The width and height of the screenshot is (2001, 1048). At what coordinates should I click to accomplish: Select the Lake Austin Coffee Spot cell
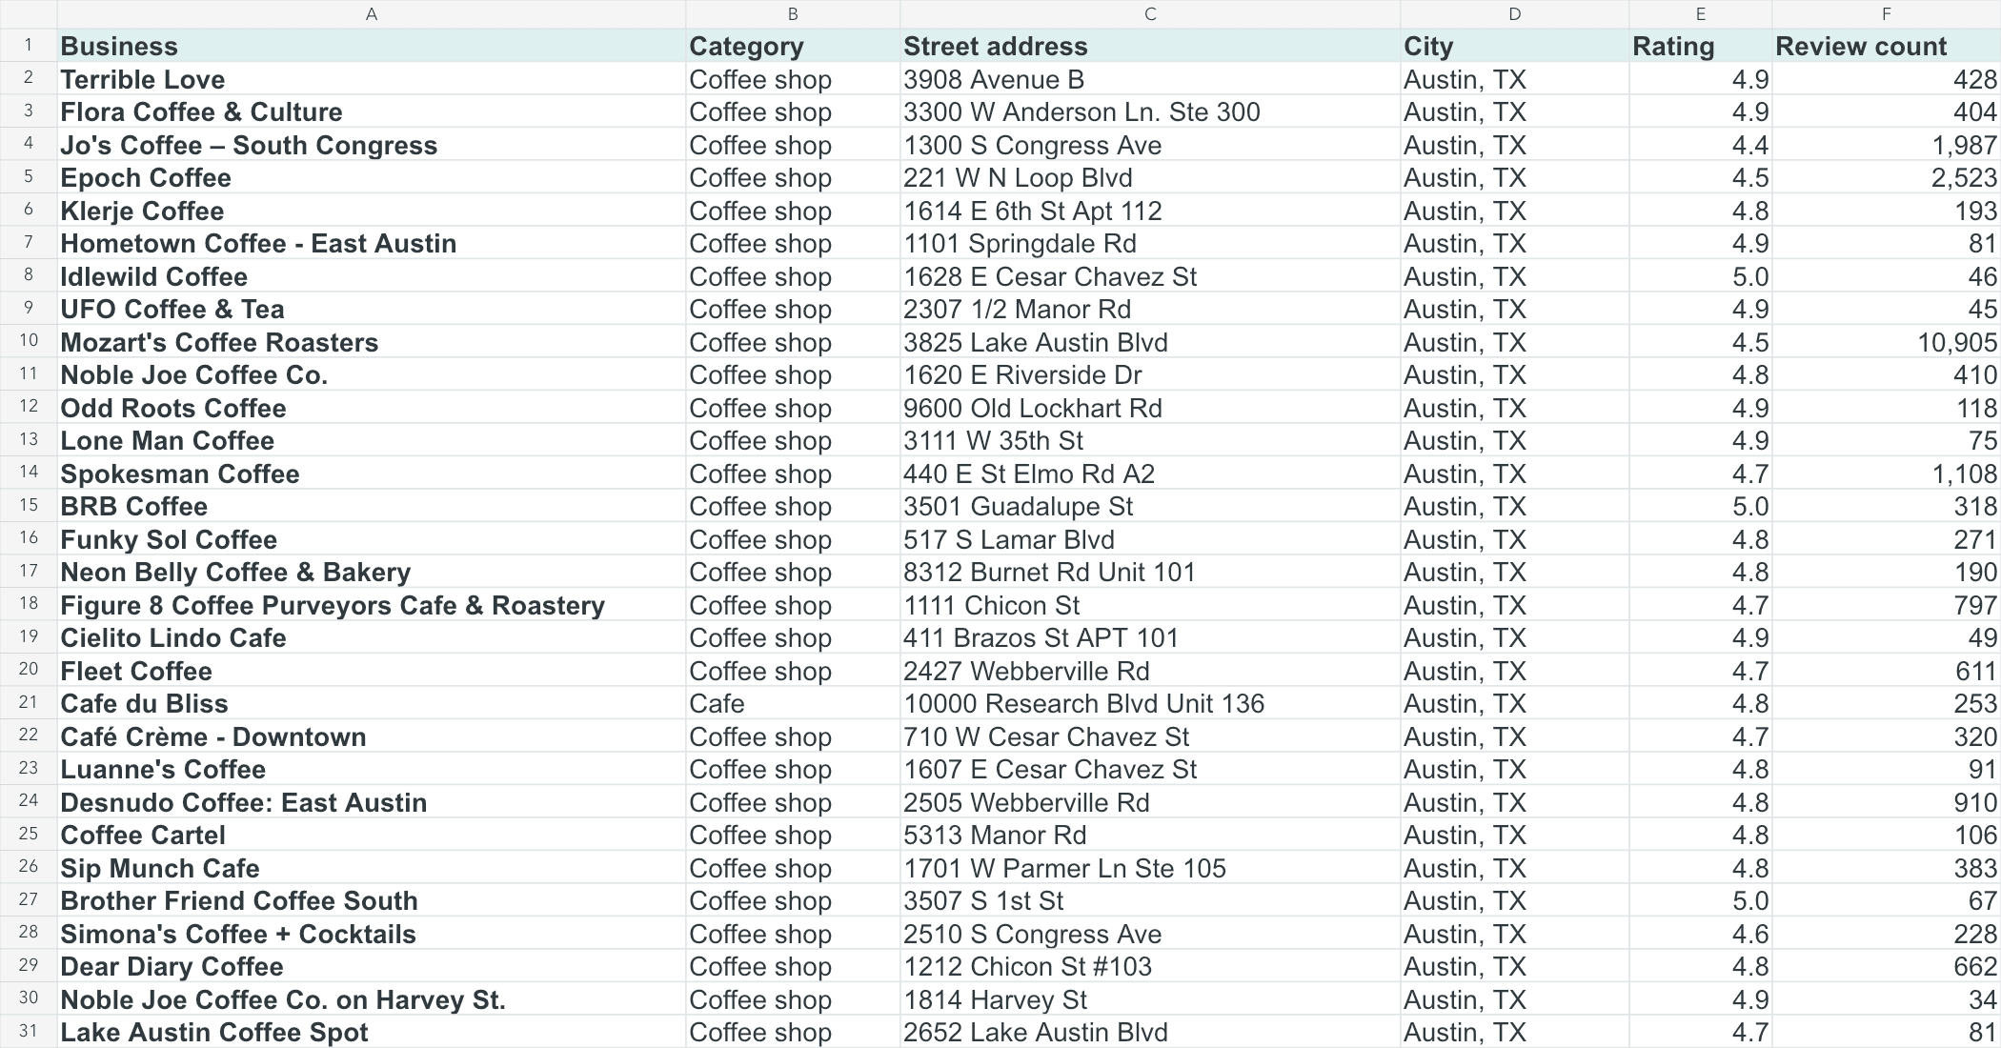coord(372,1032)
